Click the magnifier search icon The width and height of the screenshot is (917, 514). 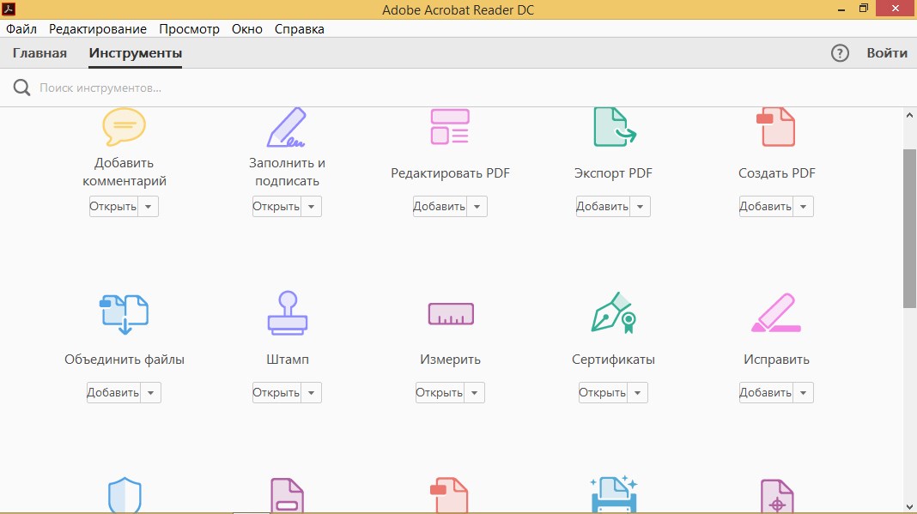pos(21,88)
